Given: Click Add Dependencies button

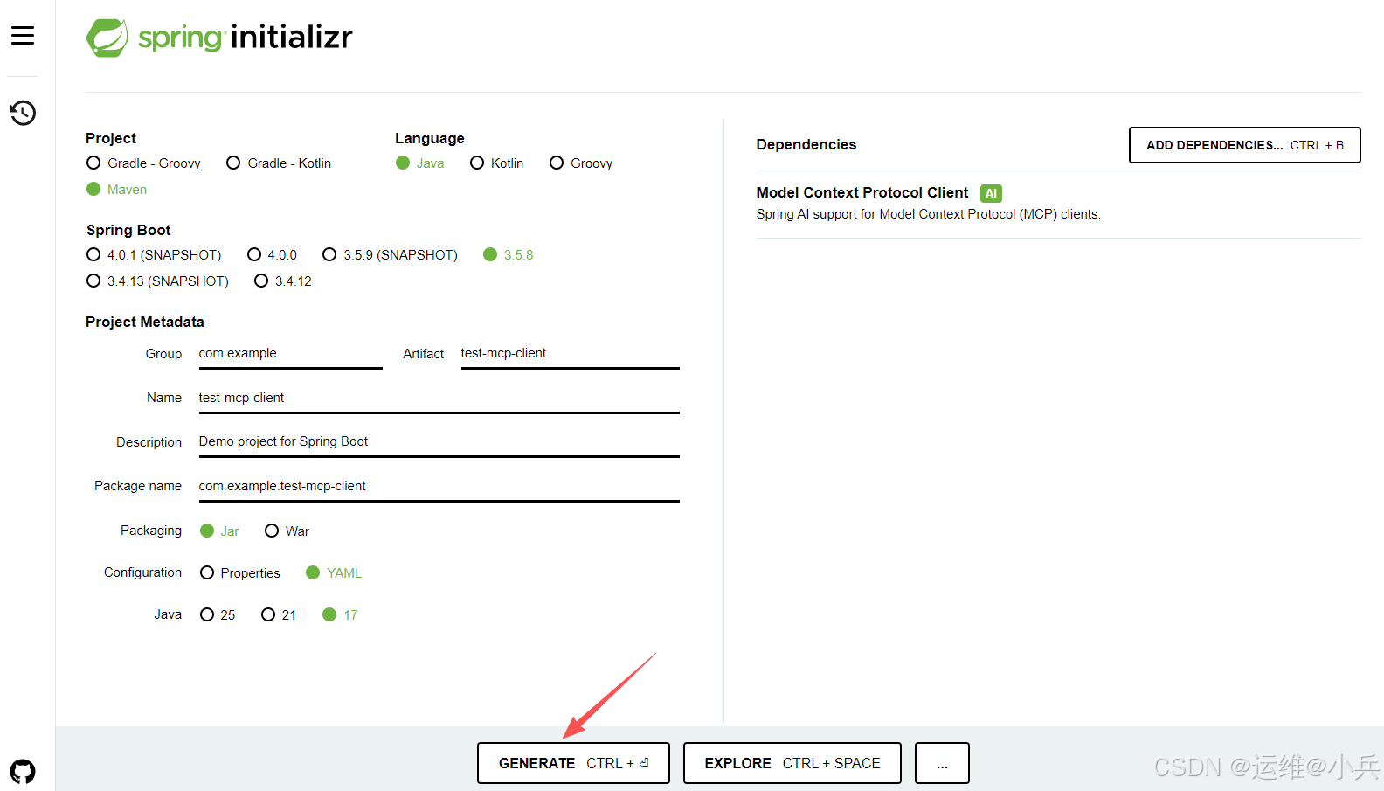Looking at the screenshot, I should click(x=1245, y=145).
